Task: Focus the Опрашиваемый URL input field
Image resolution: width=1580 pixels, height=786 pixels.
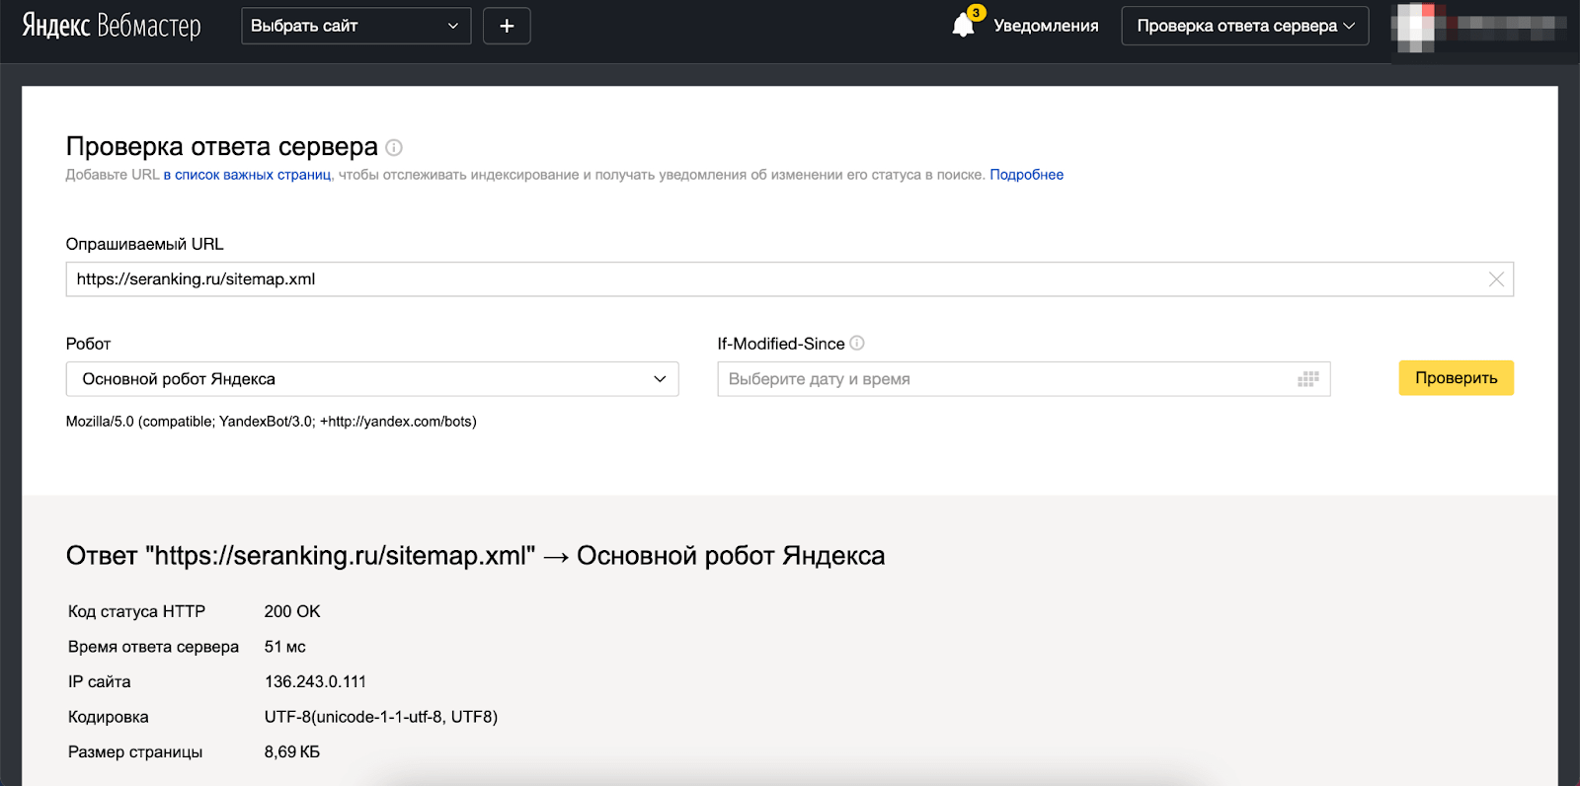Action: (x=789, y=279)
